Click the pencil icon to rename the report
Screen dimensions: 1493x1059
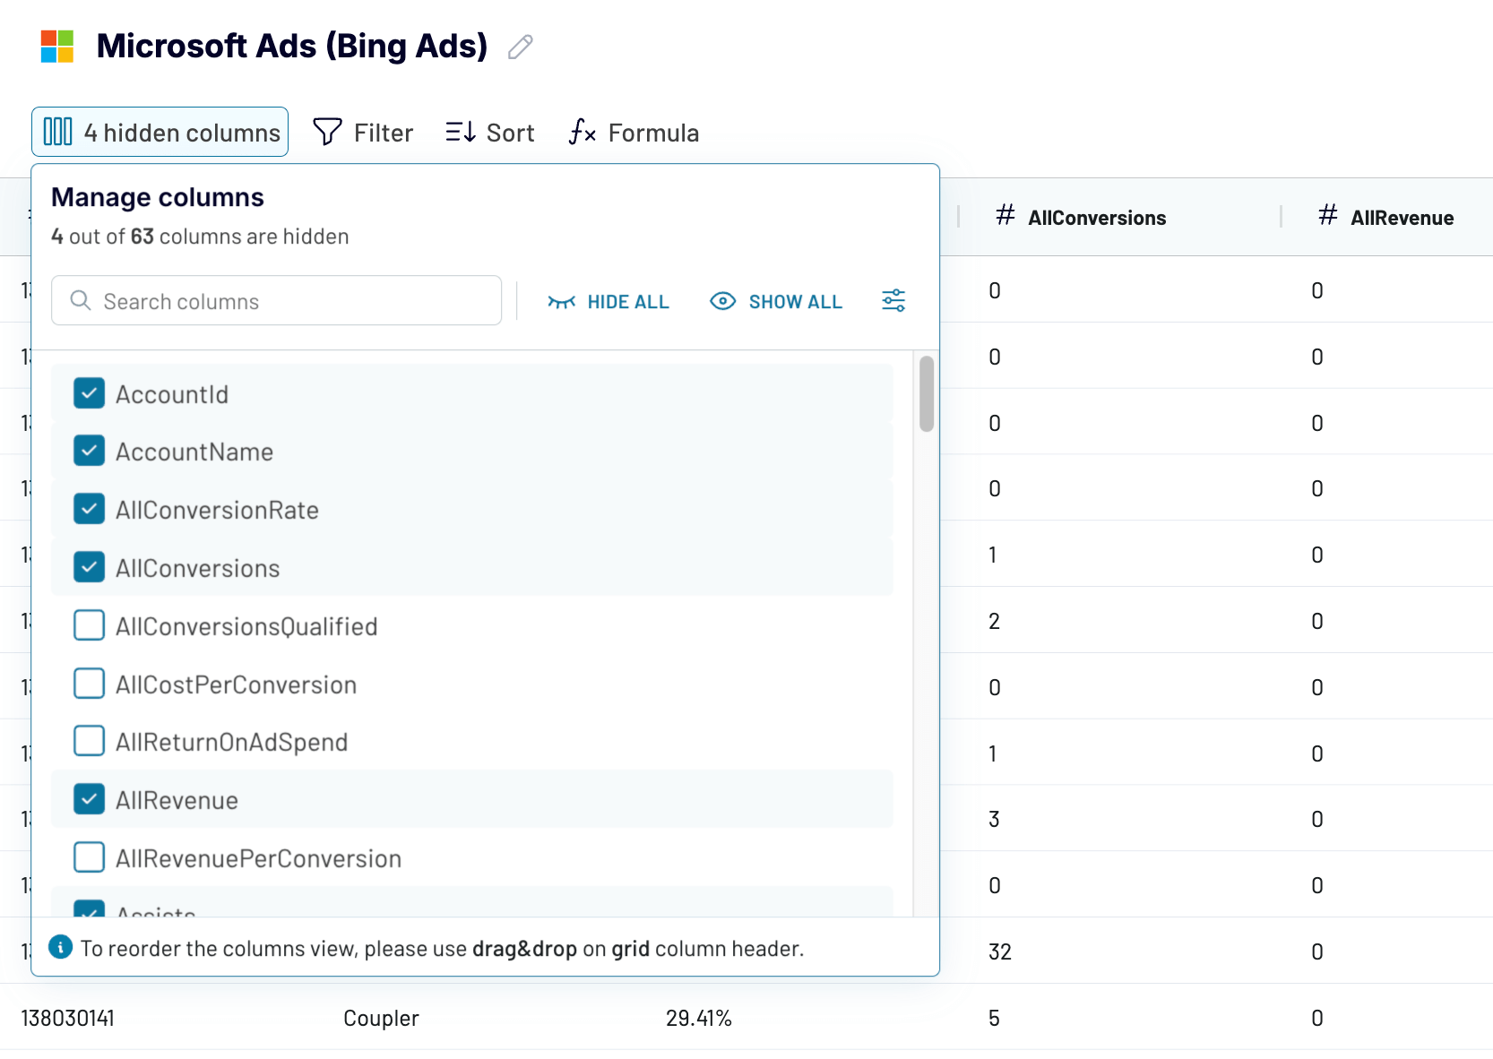[x=519, y=47]
